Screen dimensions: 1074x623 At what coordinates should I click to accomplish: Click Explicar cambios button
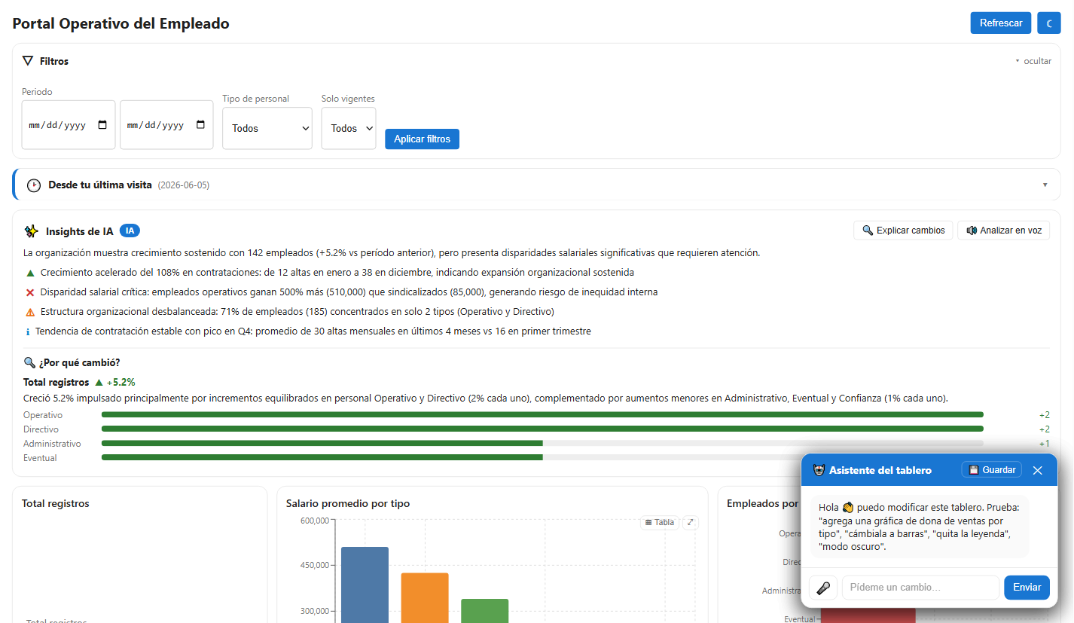click(903, 231)
